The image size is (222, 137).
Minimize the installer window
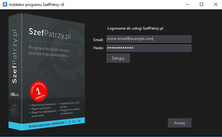[187, 5]
